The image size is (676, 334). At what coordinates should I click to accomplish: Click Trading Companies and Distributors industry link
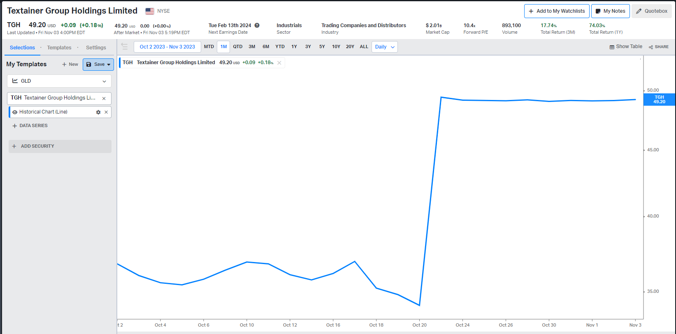(x=364, y=26)
